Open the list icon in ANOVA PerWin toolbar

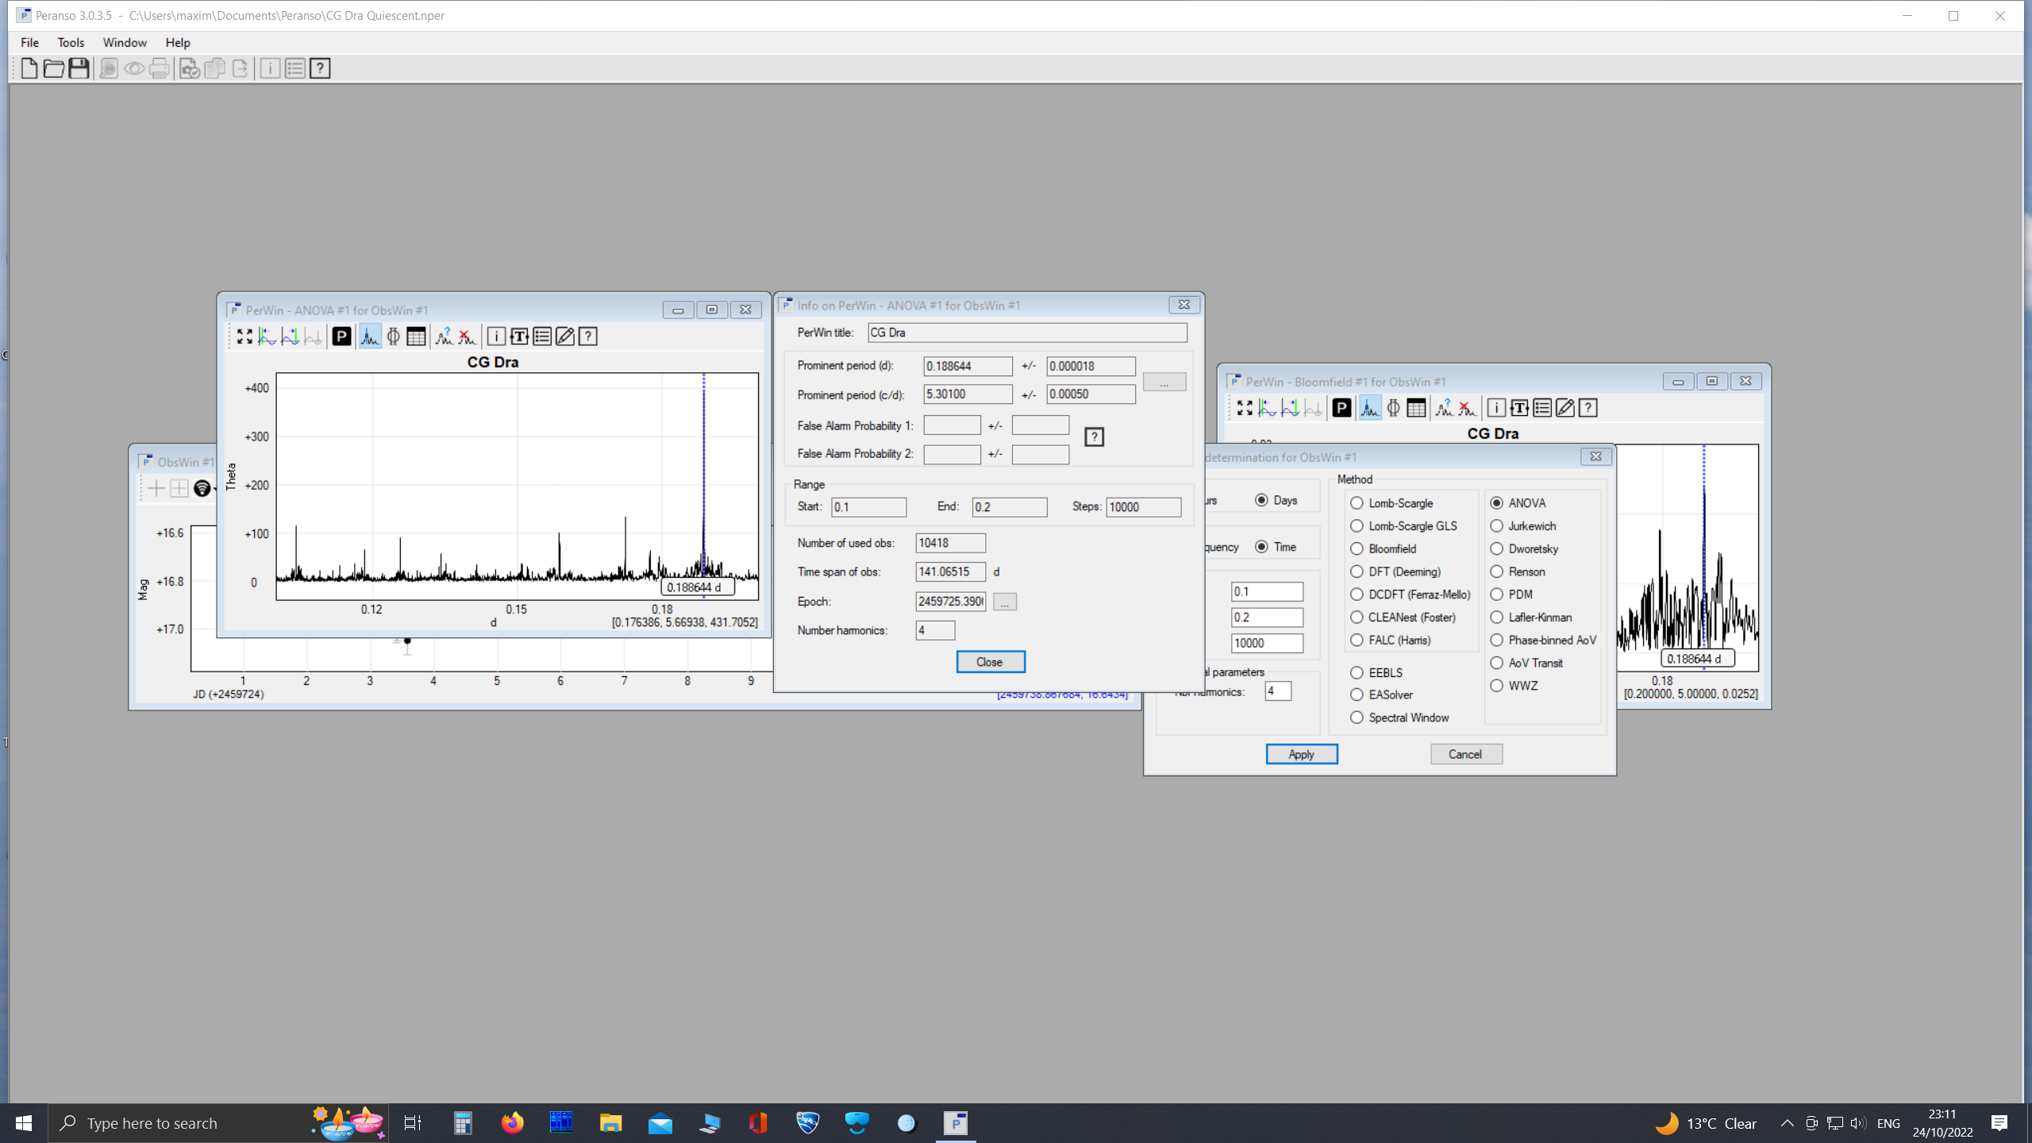[x=542, y=337]
